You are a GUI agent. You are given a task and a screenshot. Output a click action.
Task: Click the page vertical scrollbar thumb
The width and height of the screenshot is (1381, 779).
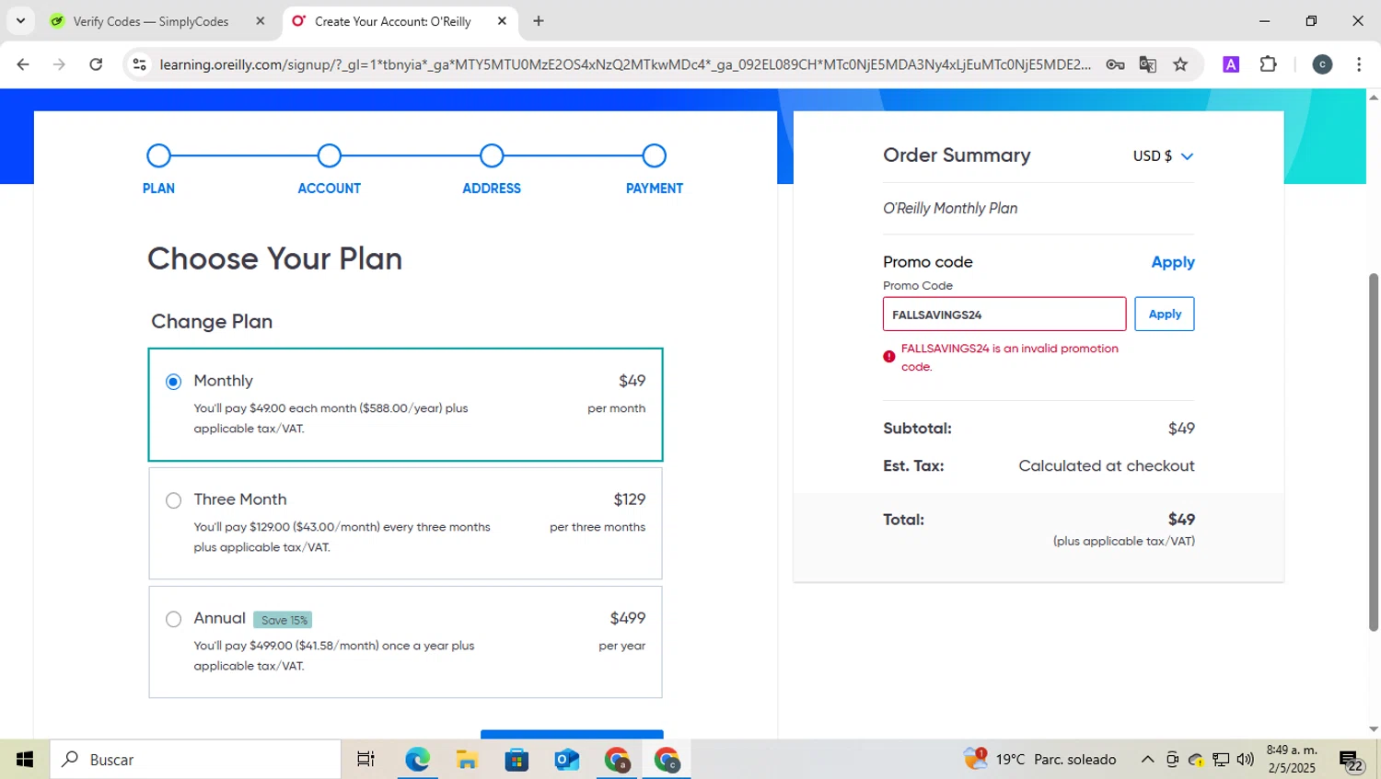[x=1374, y=452]
